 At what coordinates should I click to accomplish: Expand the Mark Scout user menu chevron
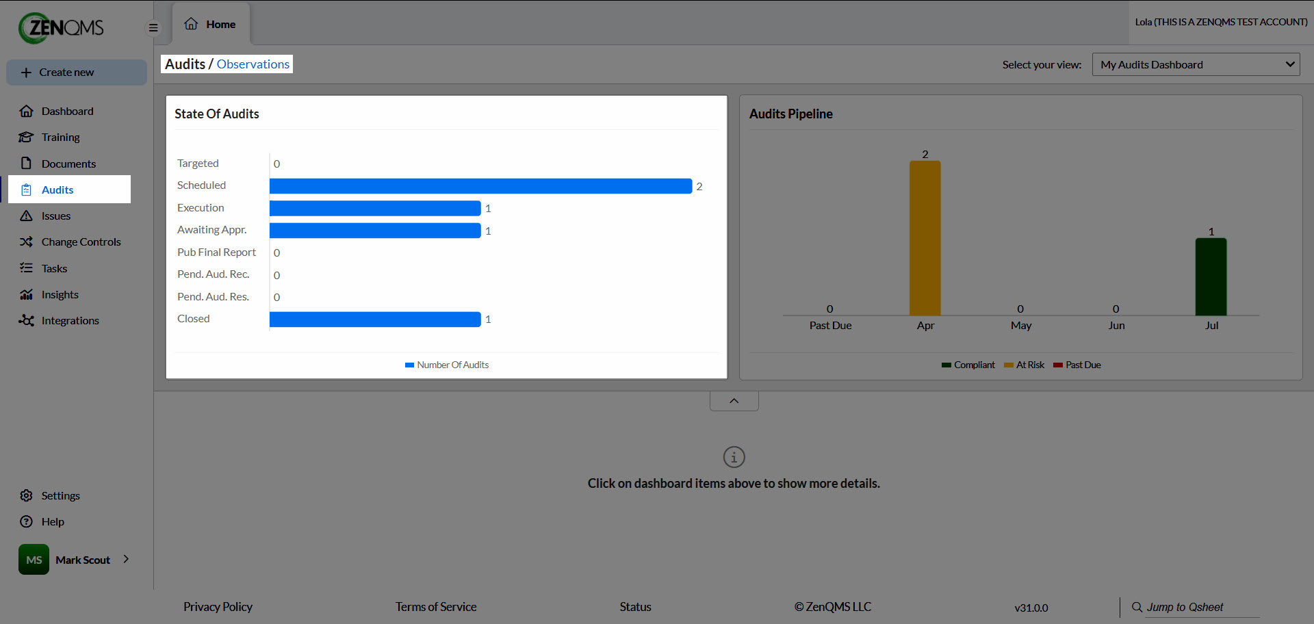126,559
